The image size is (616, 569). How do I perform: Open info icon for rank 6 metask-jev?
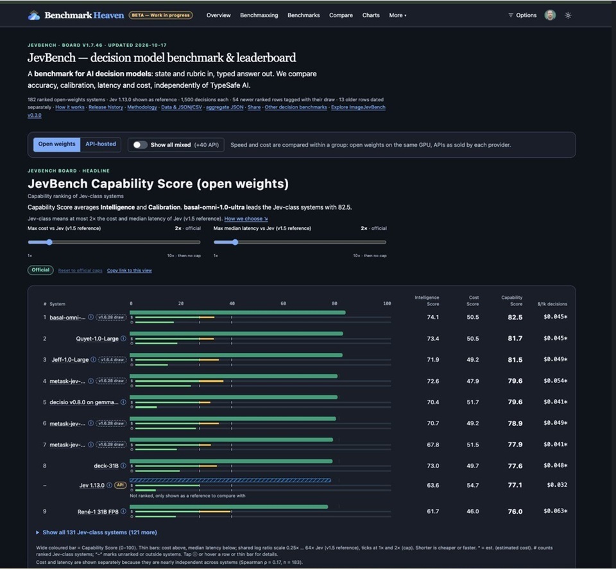click(90, 423)
